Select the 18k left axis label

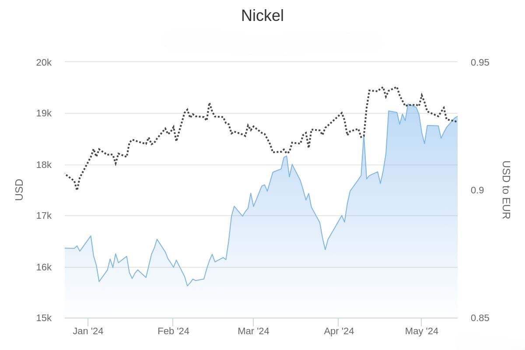point(44,165)
